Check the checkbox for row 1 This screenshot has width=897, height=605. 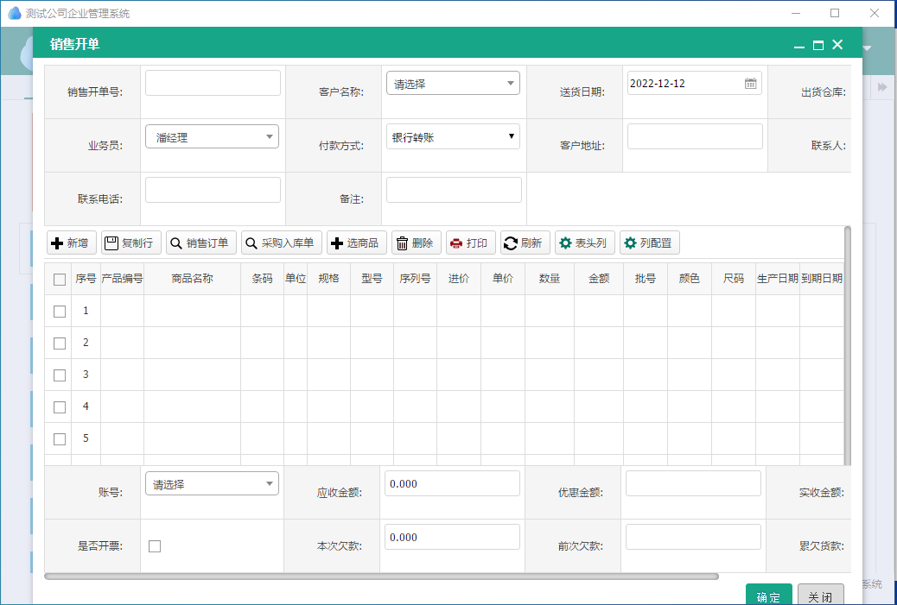tap(60, 312)
